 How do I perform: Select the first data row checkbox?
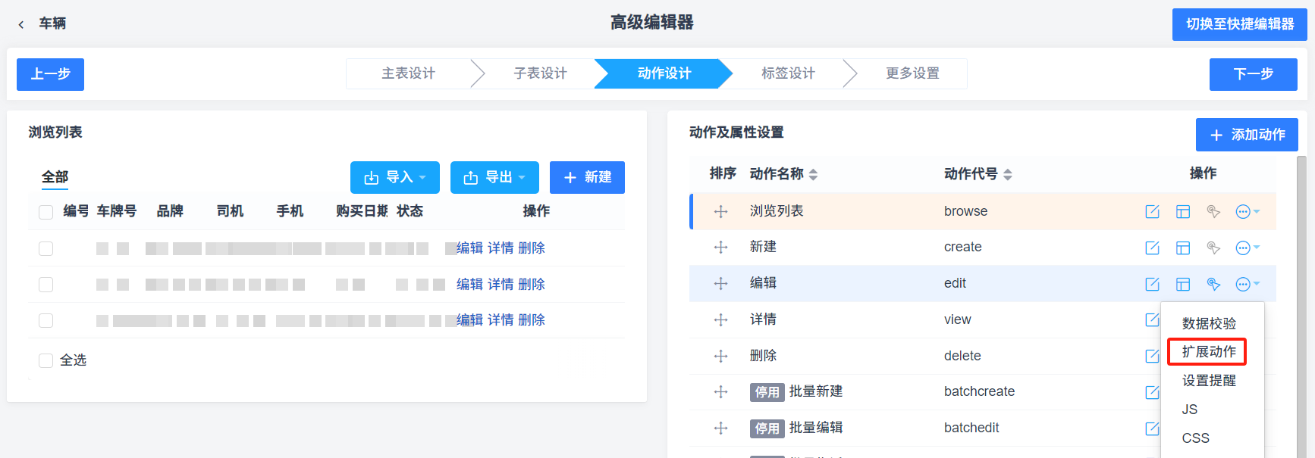point(46,248)
